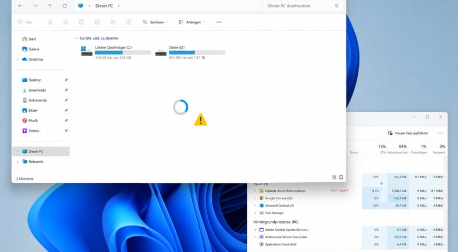The image size is (458, 252).
Task: Click the Dieser PC durchsuchen search field
Action: [302, 6]
